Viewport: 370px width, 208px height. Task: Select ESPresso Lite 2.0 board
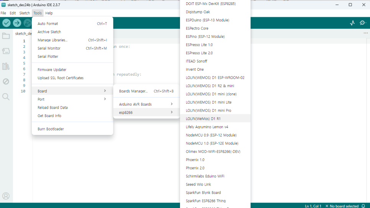pos(215,53)
